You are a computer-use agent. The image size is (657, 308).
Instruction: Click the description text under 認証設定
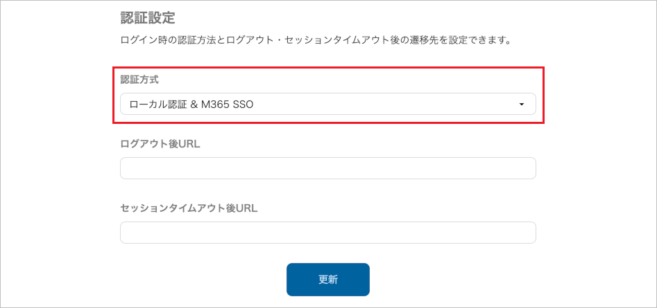316,40
